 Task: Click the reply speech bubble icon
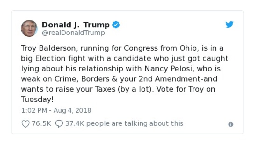[59, 124]
